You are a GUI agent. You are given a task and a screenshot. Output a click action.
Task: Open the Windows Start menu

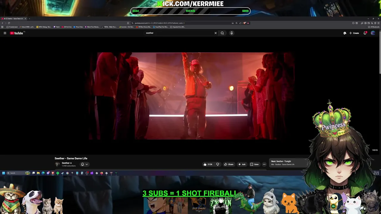click(4, 173)
